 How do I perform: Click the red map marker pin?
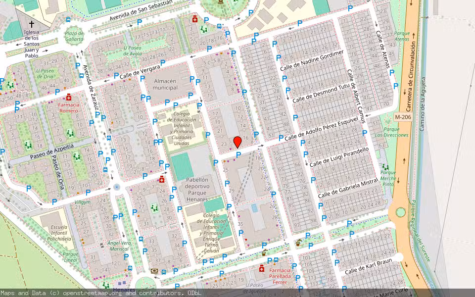pyautogui.click(x=237, y=141)
